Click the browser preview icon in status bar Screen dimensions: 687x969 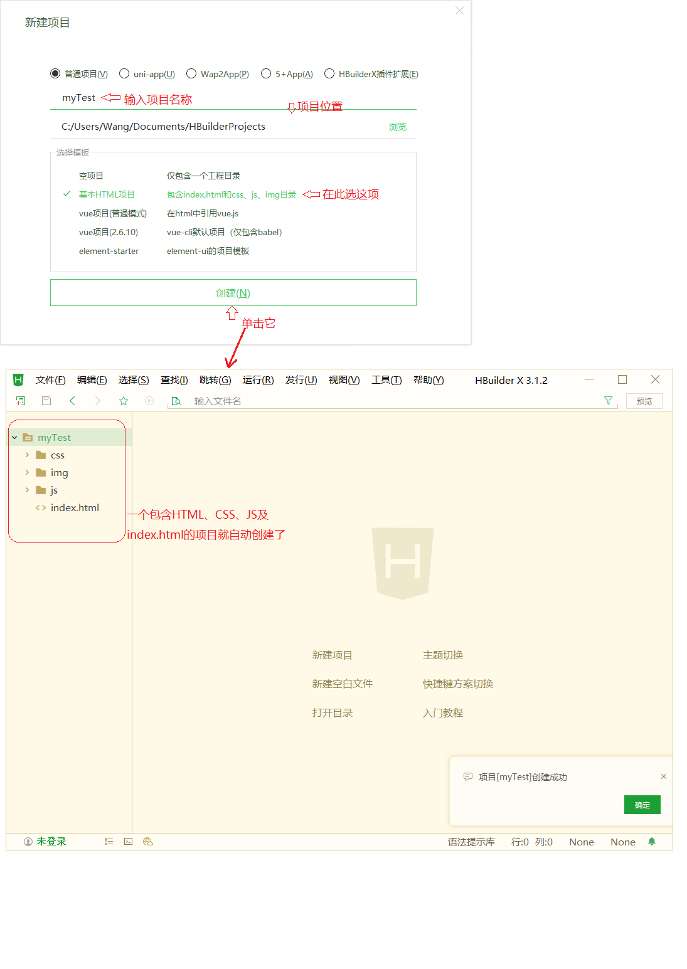tap(148, 842)
